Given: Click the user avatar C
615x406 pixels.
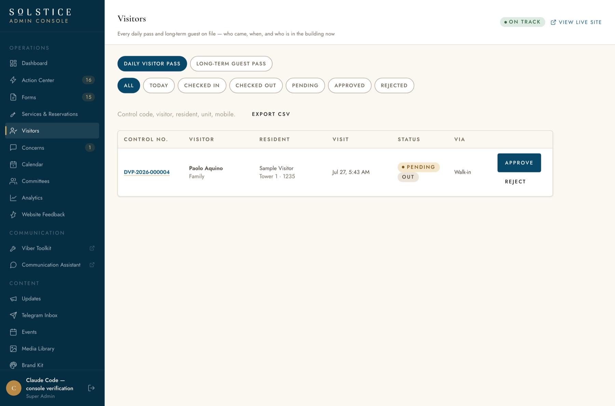Looking at the screenshot, I should point(14,388).
